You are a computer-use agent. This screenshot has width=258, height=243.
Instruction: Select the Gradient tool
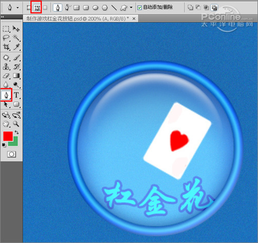point(16,76)
